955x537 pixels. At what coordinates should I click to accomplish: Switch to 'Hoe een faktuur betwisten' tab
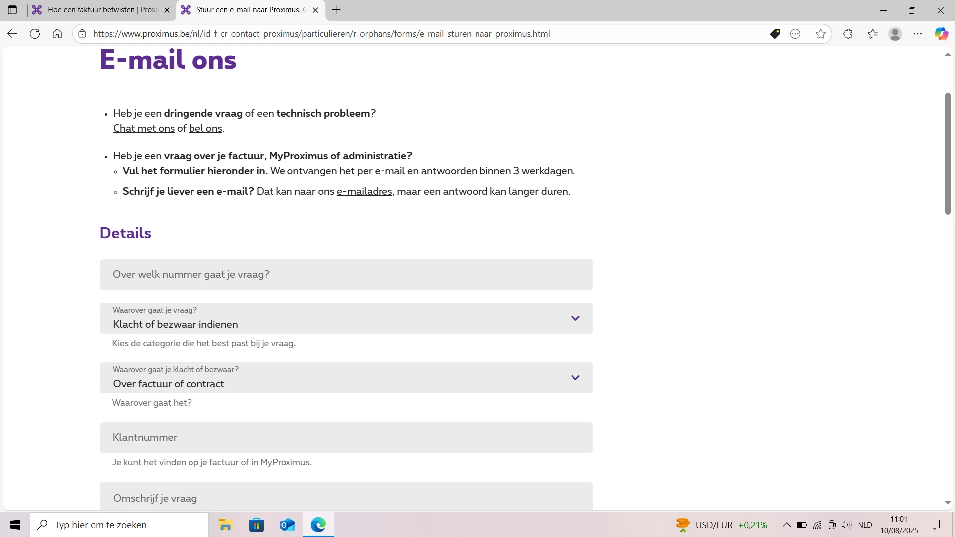pos(102,10)
